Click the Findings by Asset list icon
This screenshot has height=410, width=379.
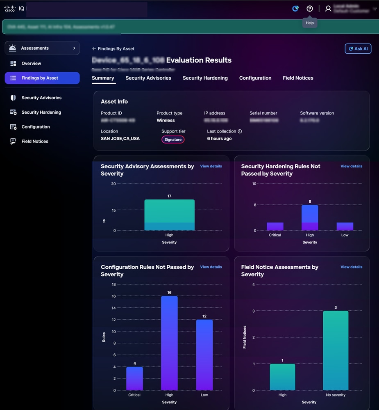[13, 78]
